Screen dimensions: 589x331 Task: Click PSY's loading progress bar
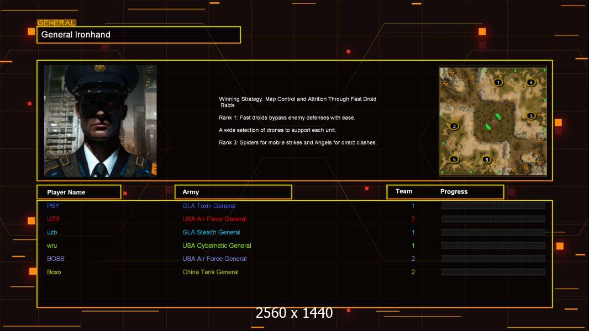[493, 205]
